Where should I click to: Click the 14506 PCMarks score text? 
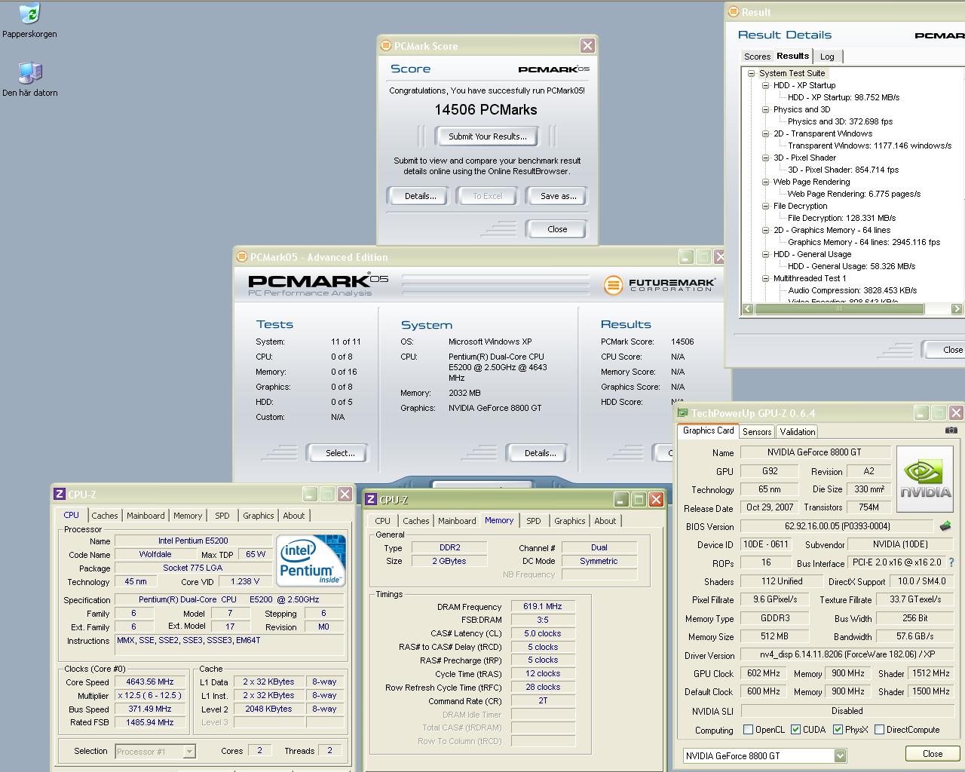pyautogui.click(x=486, y=109)
